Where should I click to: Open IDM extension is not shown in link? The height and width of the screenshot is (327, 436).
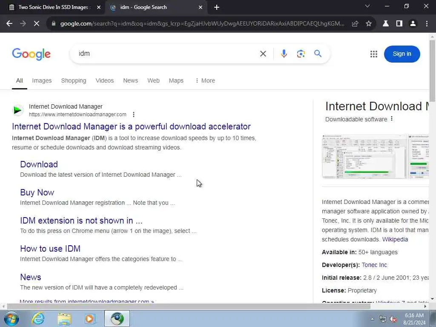pos(81,221)
